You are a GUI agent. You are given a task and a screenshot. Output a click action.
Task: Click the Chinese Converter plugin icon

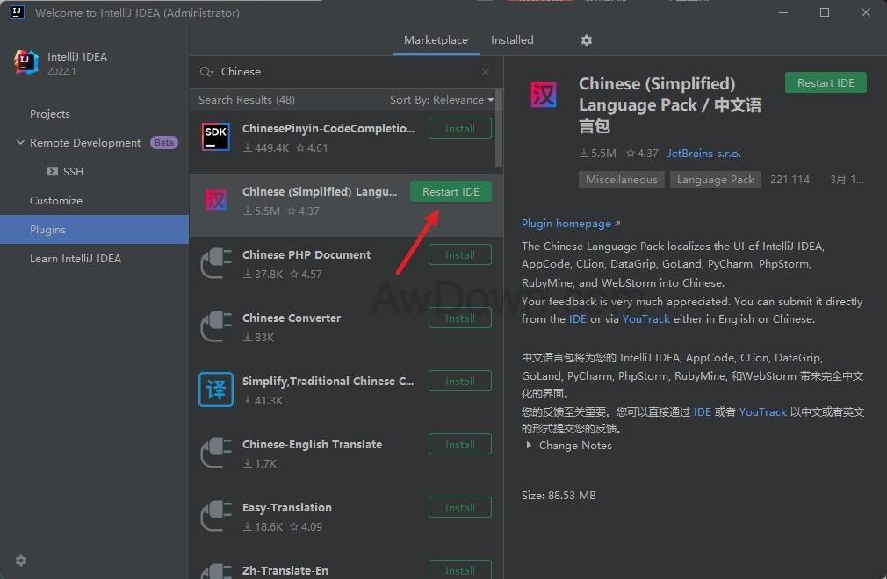coord(215,326)
